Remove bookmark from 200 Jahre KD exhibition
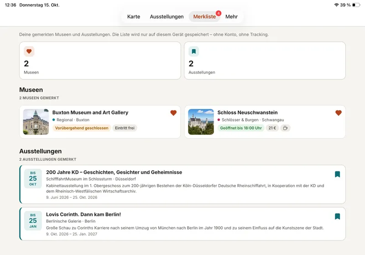The height and width of the screenshot is (255, 365). pyautogui.click(x=337, y=174)
